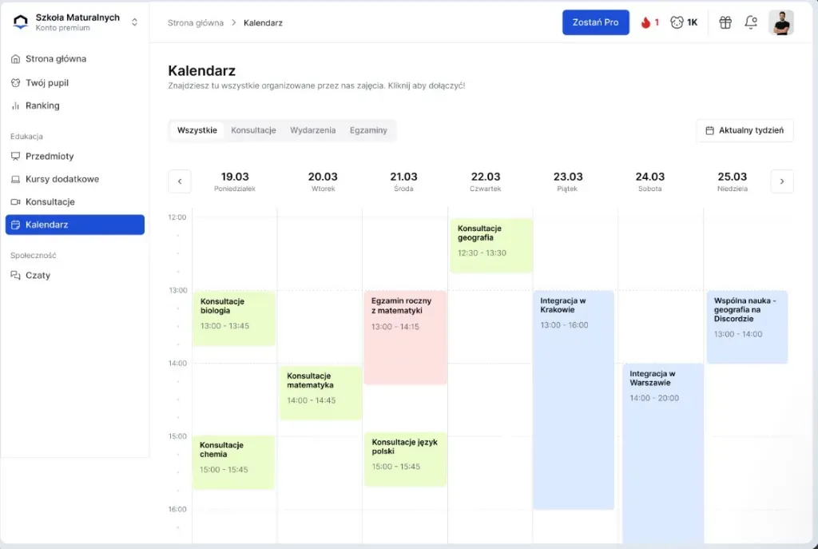This screenshot has height=549, width=818.
Task: Click the pet face points icon
Action: (x=677, y=22)
